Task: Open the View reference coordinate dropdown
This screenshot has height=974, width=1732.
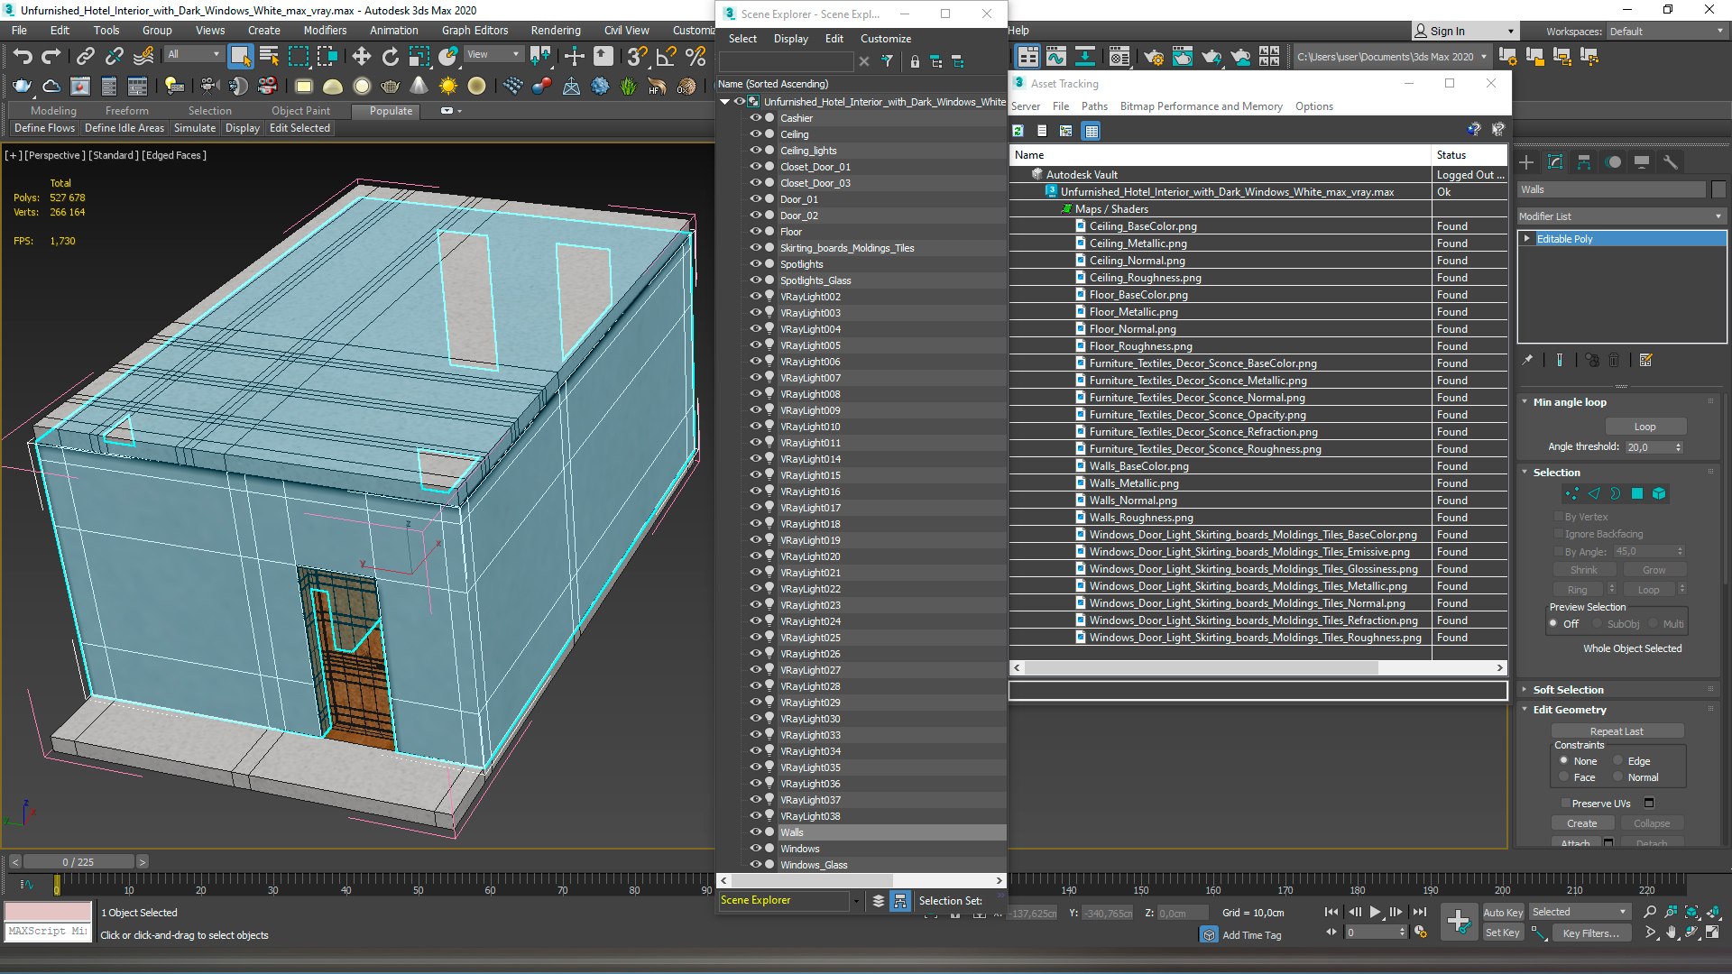Action: pyautogui.click(x=493, y=55)
